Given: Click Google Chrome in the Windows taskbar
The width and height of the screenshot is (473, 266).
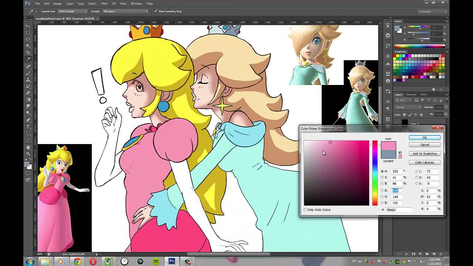Looking at the screenshot, I should [77, 261].
